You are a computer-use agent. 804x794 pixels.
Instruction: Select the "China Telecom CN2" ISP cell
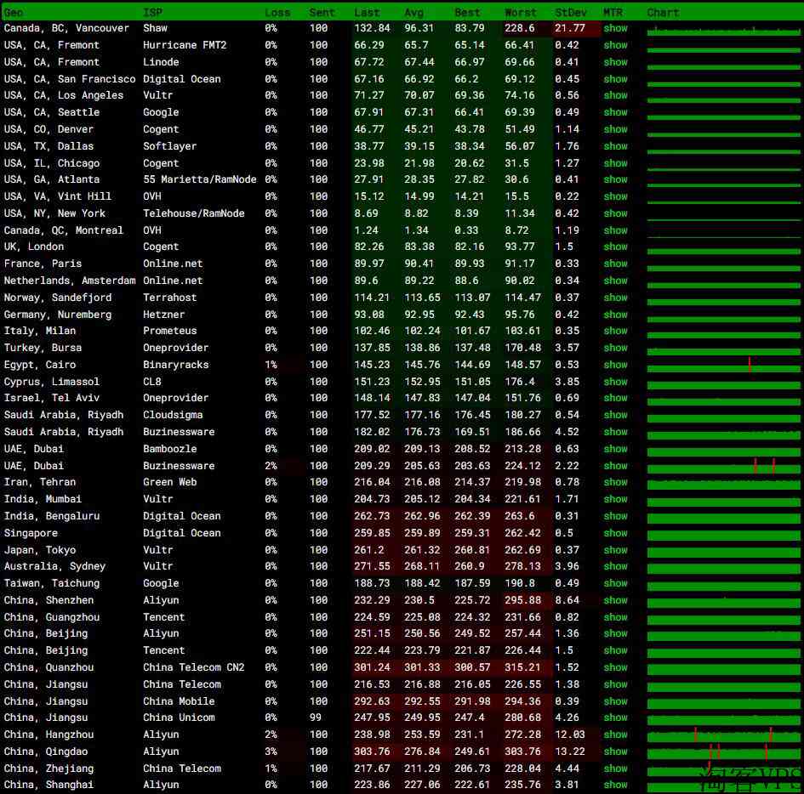click(x=194, y=667)
